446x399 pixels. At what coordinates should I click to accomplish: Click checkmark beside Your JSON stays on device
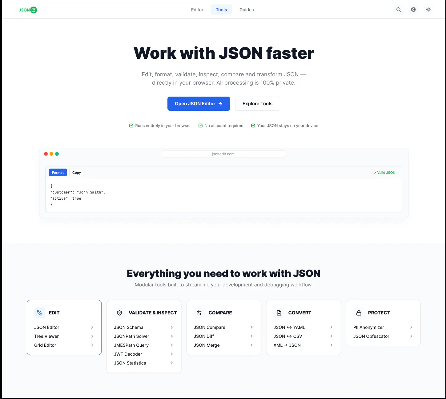[253, 126]
